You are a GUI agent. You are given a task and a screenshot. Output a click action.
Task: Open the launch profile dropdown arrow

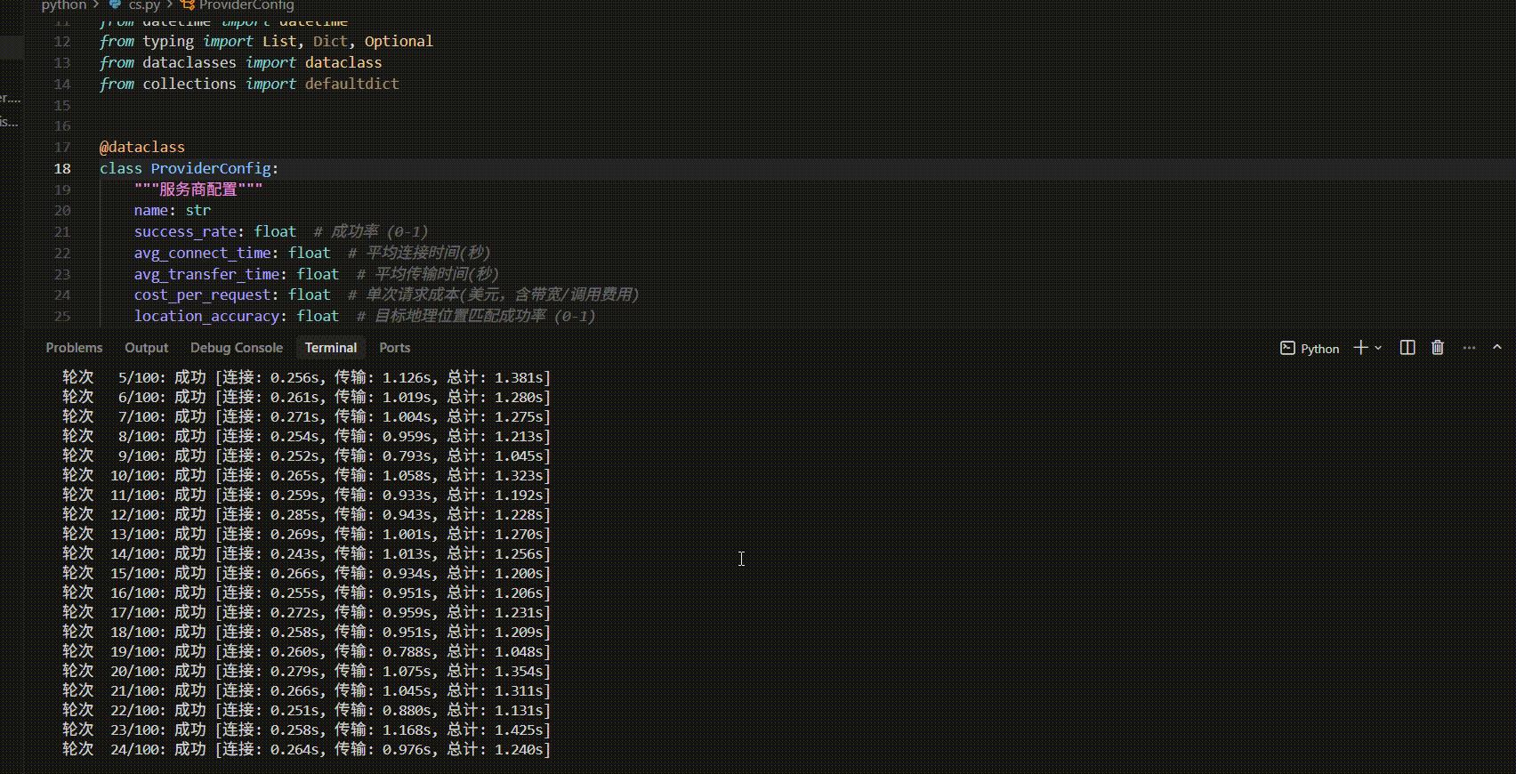1378,348
